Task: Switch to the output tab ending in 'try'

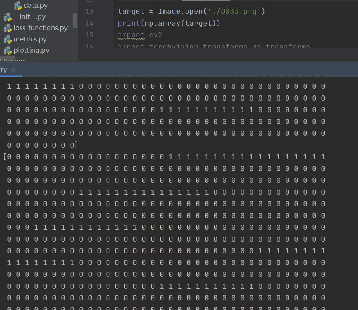Action: (3, 70)
